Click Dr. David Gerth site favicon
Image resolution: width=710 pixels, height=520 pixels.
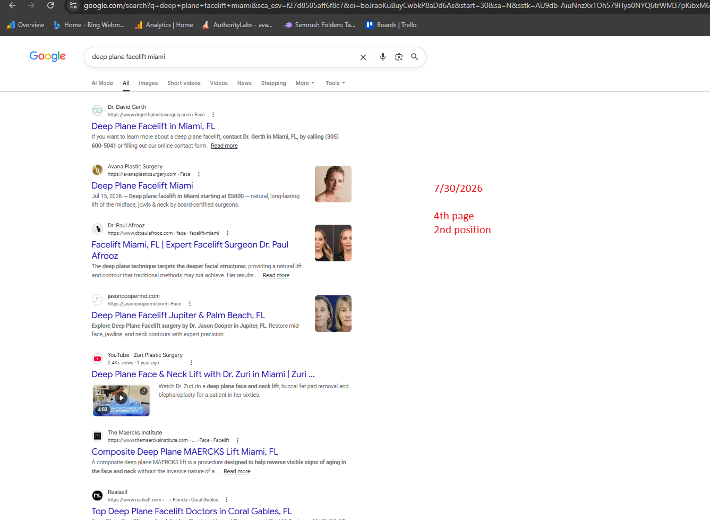pos(97,110)
